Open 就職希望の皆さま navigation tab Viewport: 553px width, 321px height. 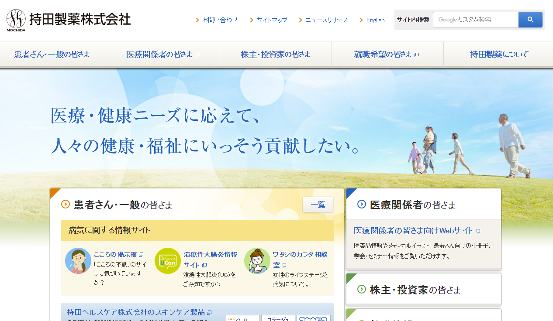(x=387, y=55)
